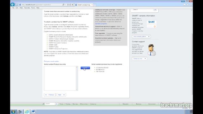The height and width of the screenshot is (114, 203).
Task: Click the View warranty options button
Action: pos(141,37)
